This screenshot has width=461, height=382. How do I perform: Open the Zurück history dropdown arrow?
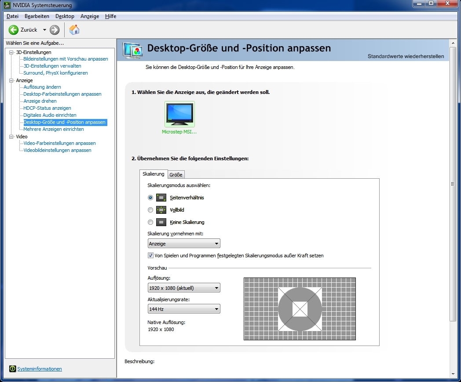coord(44,29)
